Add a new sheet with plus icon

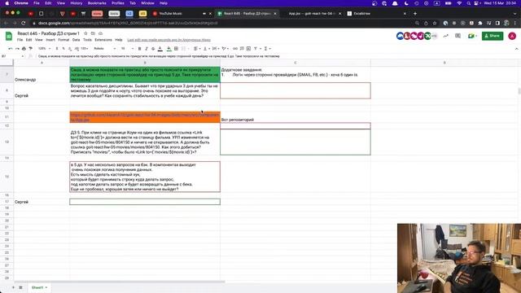pyautogui.click(x=13, y=287)
